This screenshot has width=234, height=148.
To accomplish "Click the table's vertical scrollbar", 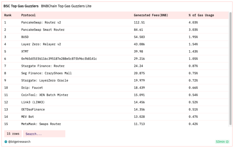I will pos(230,69).
